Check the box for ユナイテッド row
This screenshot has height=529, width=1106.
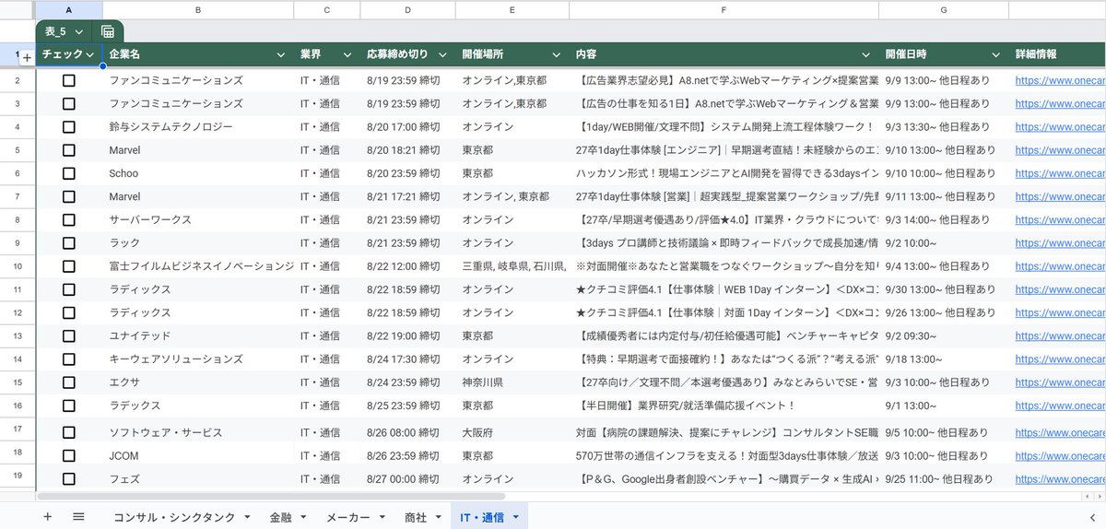(x=69, y=335)
